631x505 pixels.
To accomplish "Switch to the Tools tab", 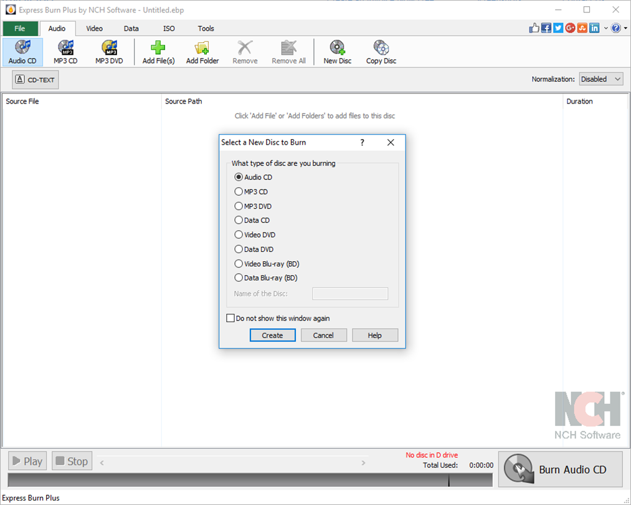I will [x=206, y=29].
